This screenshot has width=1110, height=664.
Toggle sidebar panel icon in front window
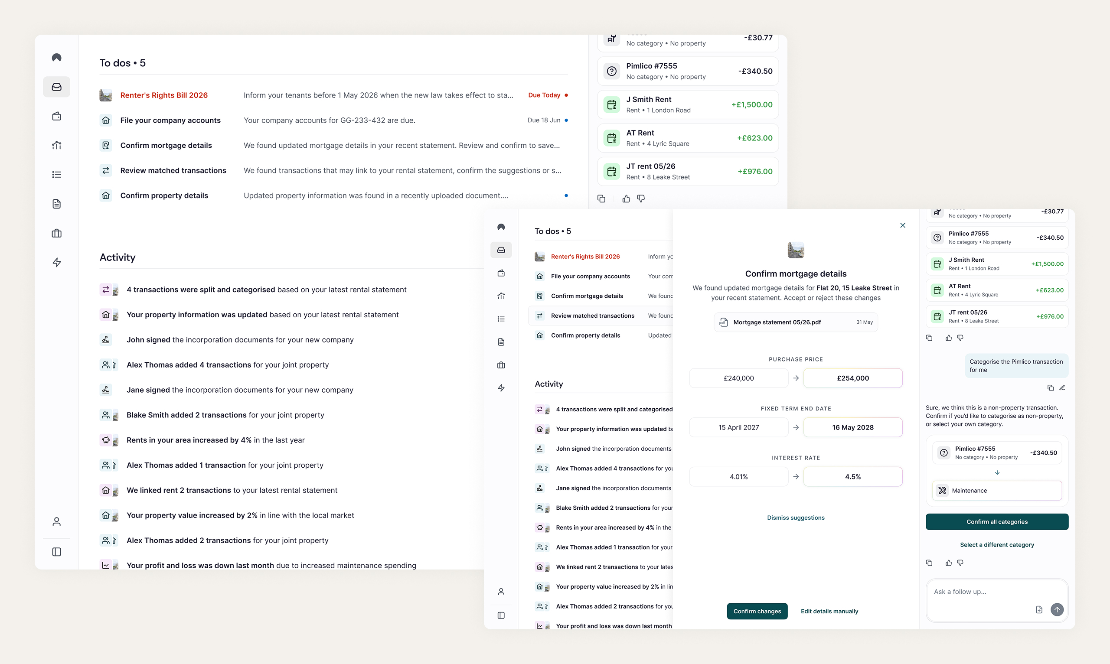click(501, 615)
